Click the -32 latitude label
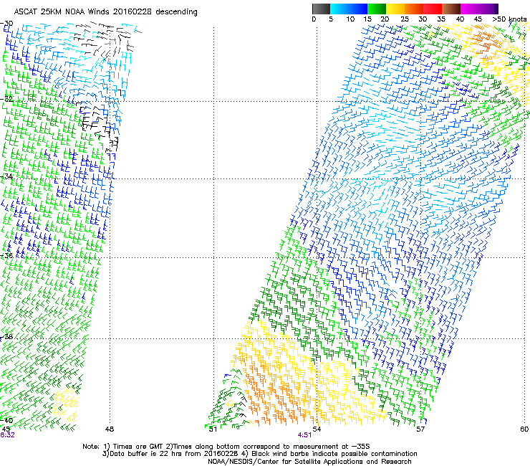Viewport: 530px width, 466px height. pyautogui.click(x=6, y=99)
